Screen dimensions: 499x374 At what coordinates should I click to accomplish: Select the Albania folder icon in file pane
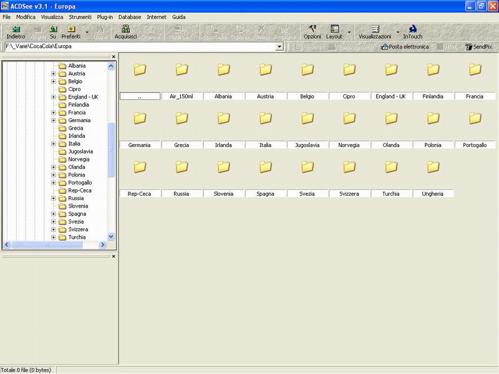click(x=224, y=69)
